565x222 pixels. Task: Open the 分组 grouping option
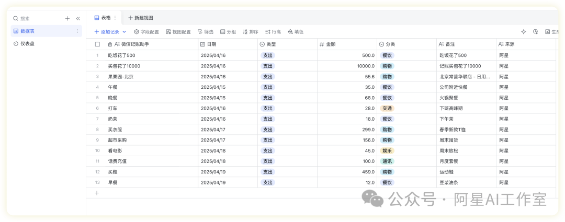[x=228, y=32]
